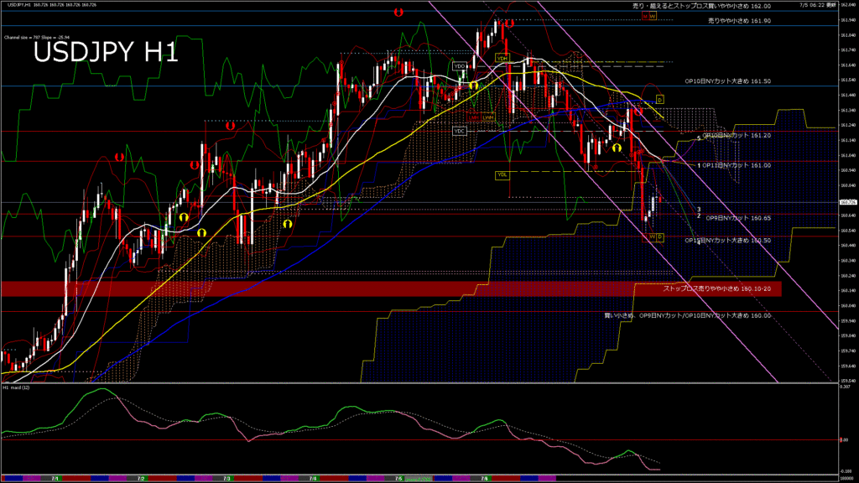Viewport: 859px width, 483px height.
Task: Click the yellow horseshoe signal beside YDO label
Action: coord(473,86)
